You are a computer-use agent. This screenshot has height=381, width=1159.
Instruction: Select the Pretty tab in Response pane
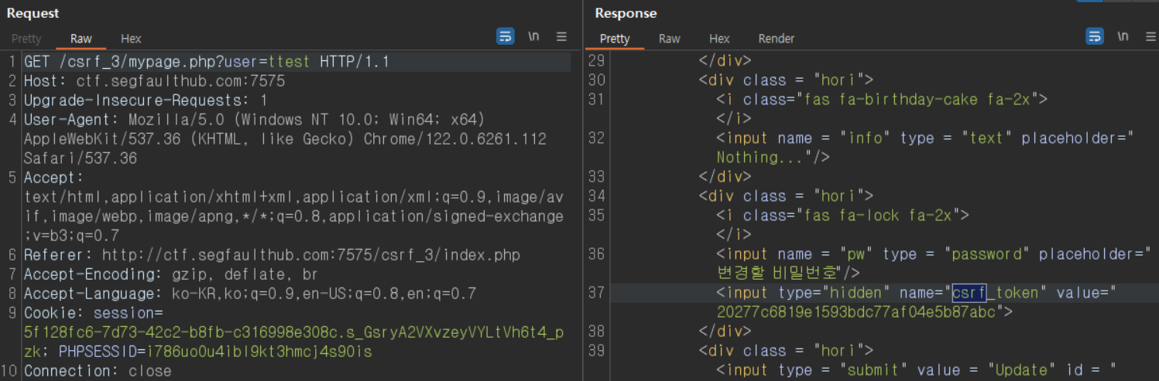[x=615, y=39]
